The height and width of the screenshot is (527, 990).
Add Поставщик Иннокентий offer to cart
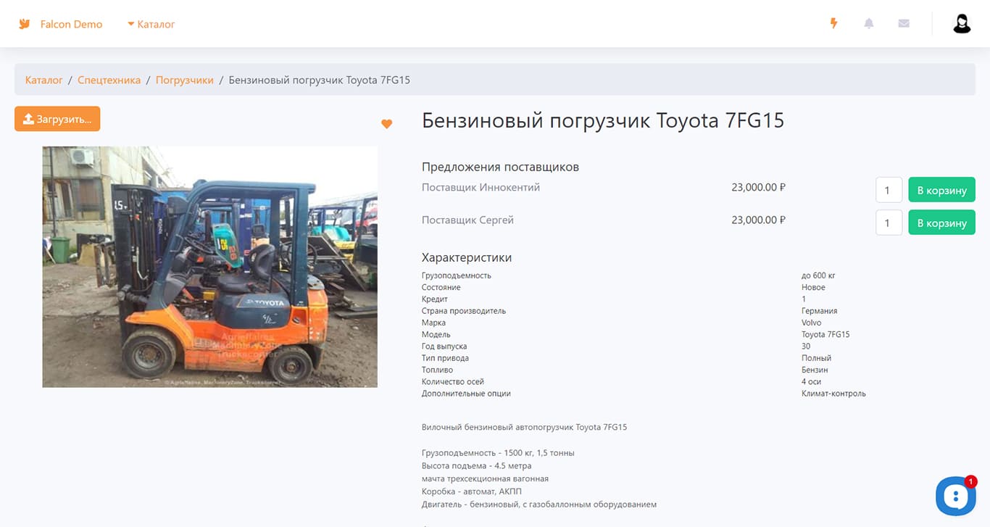point(941,190)
